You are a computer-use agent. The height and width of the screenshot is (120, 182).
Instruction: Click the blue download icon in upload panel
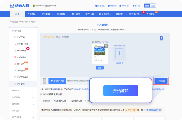click(x=161, y=38)
